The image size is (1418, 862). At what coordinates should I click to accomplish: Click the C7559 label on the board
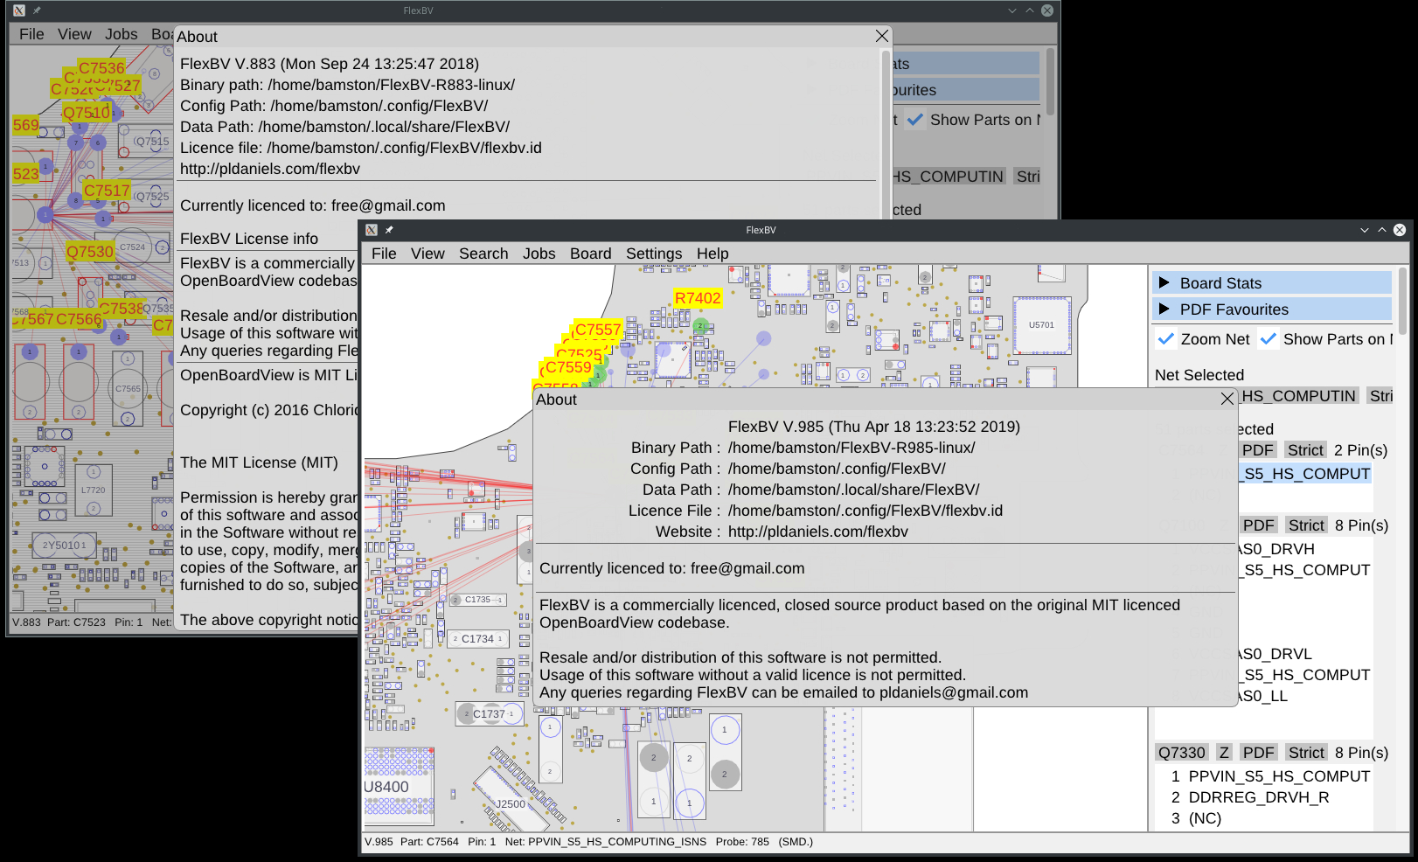point(568,367)
